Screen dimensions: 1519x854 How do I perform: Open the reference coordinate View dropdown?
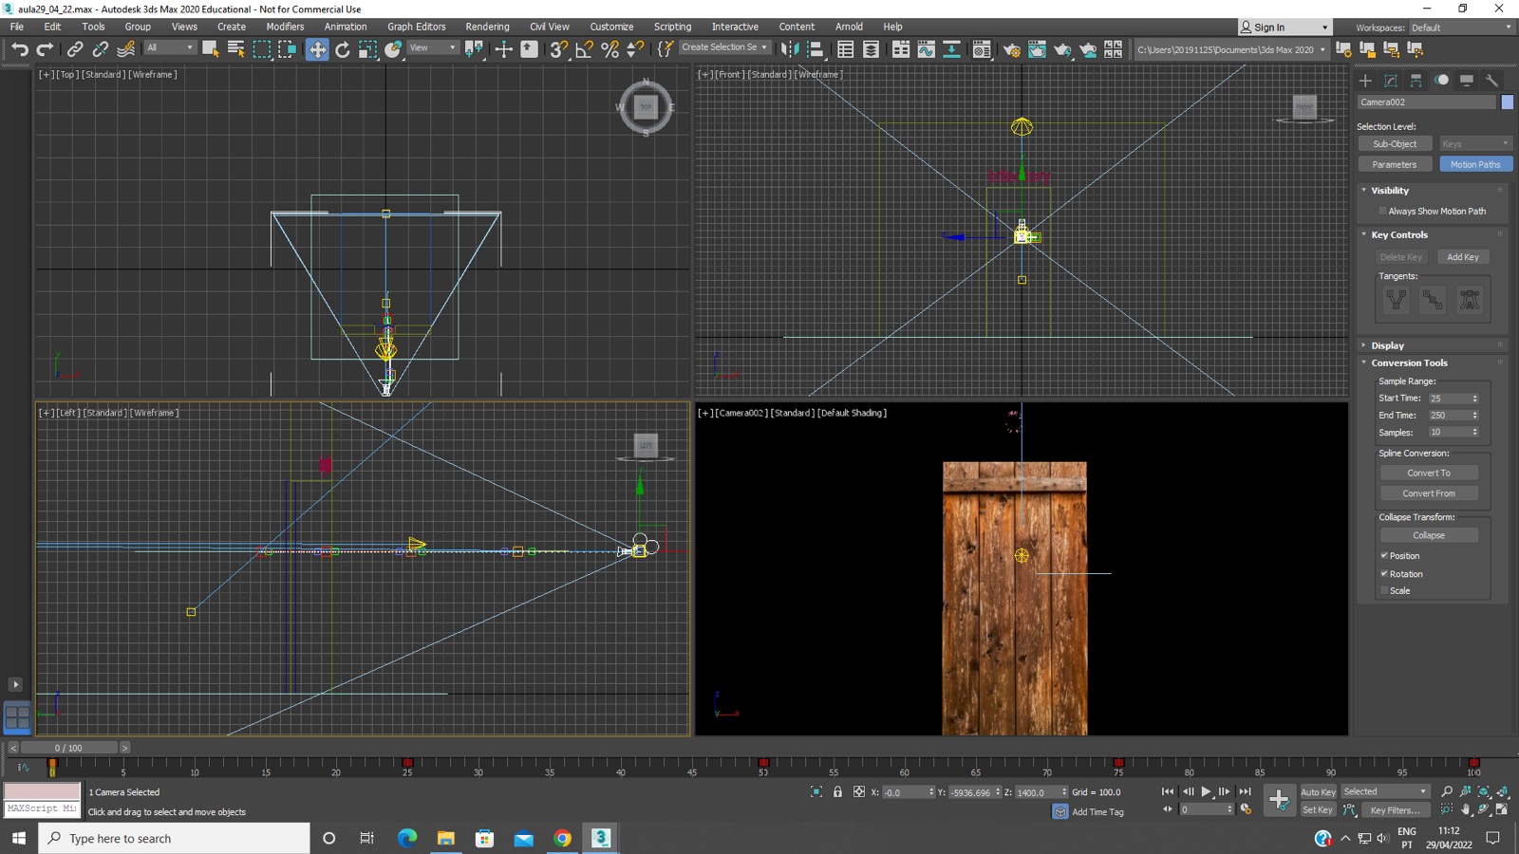point(432,47)
